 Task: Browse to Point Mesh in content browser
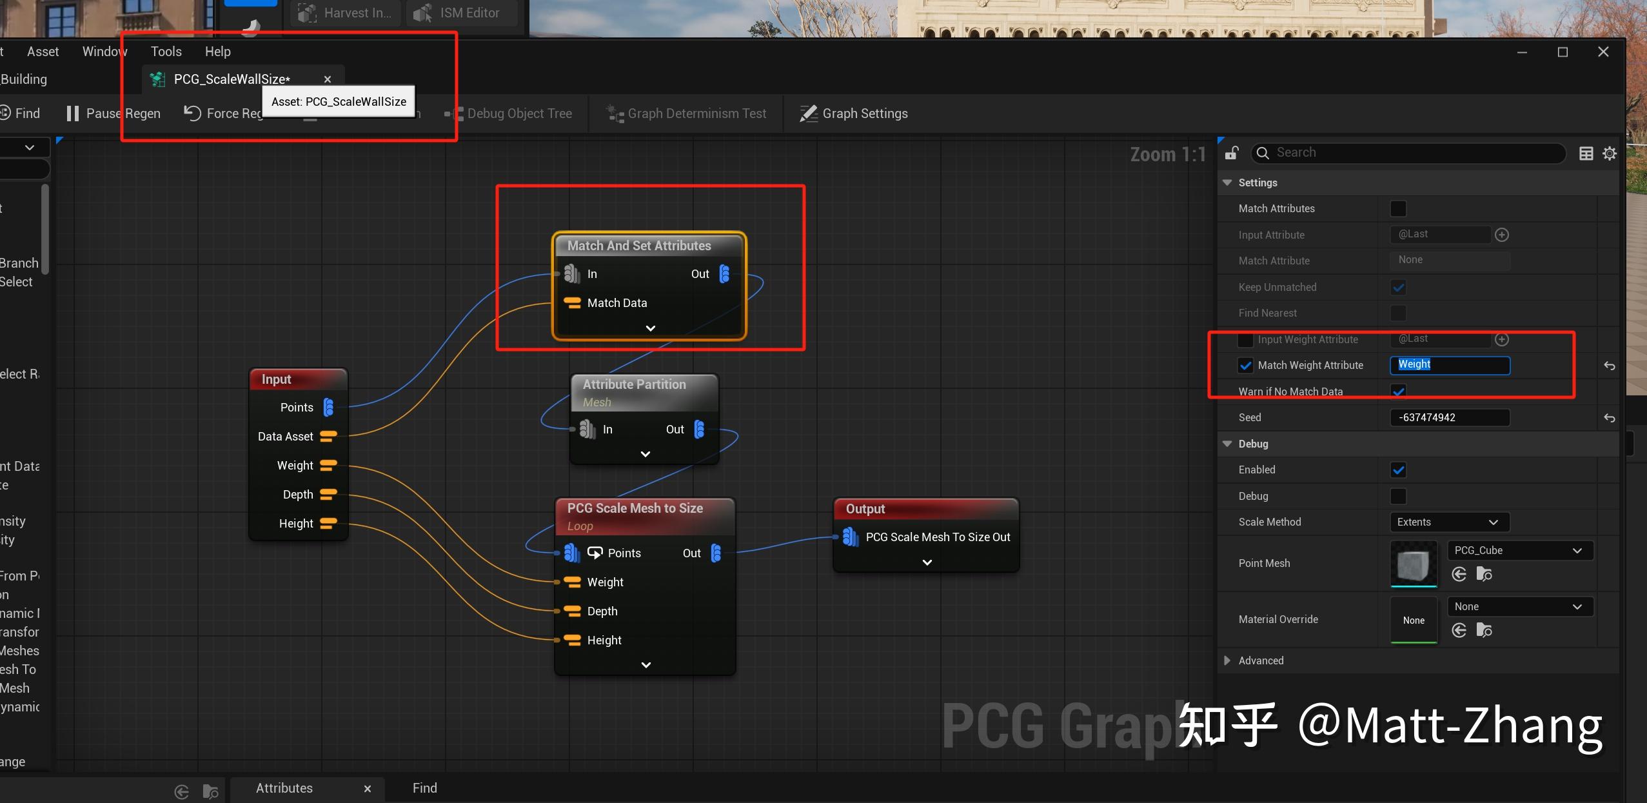[x=1484, y=574]
